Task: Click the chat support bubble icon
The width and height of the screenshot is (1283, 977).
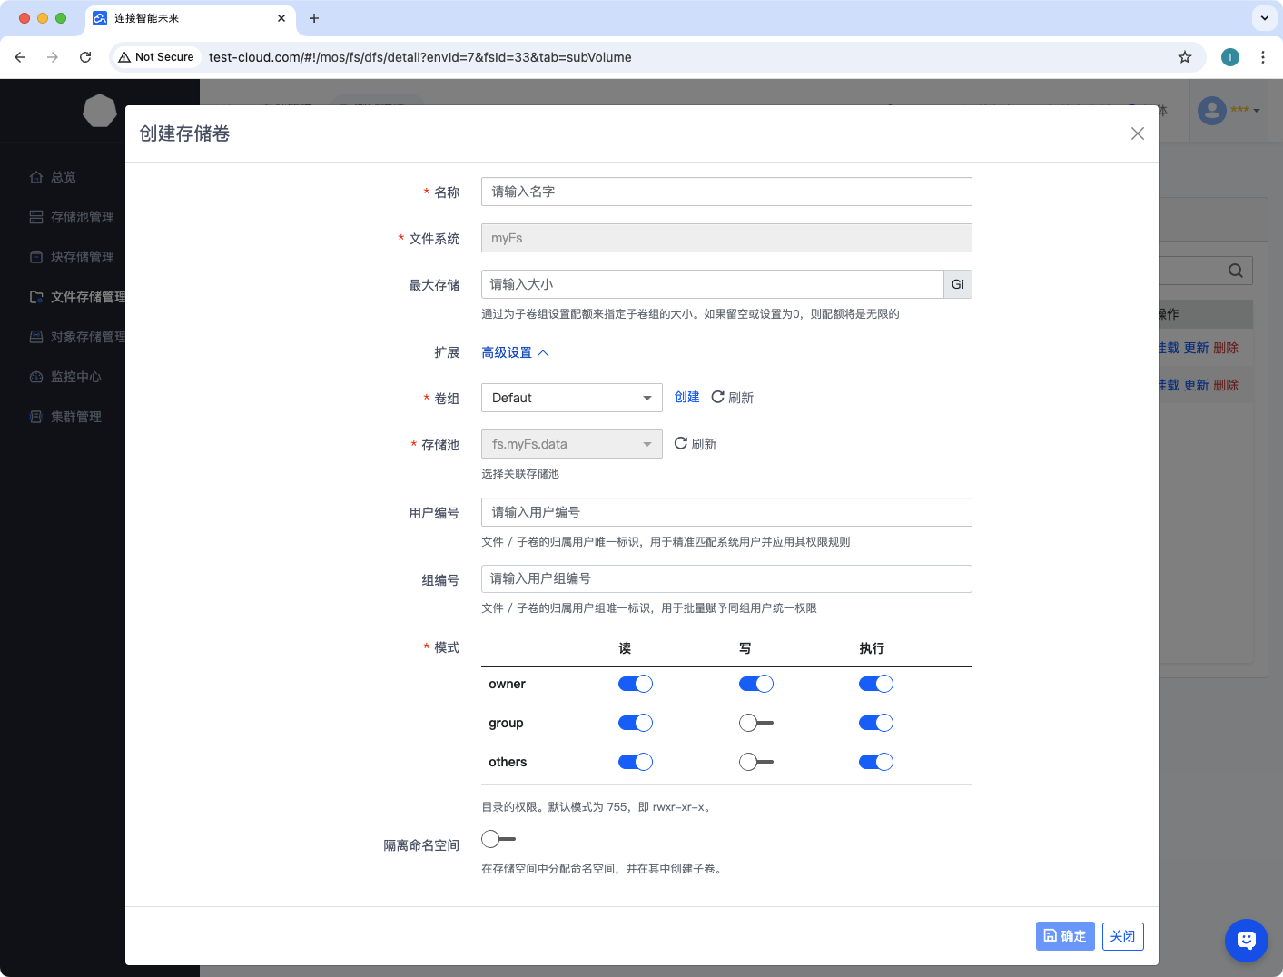Action: pyautogui.click(x=1246, y=940)
